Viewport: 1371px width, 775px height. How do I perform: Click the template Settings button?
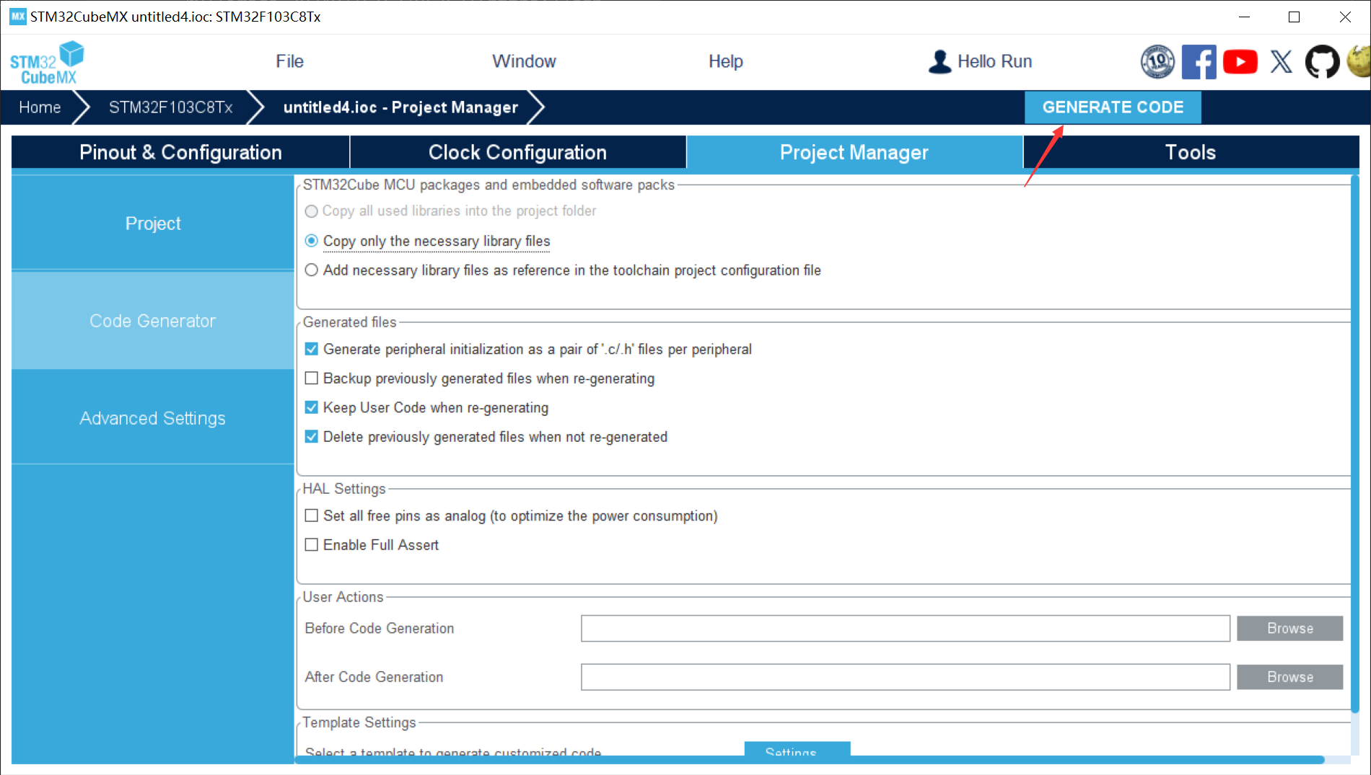tap(797, 749)
